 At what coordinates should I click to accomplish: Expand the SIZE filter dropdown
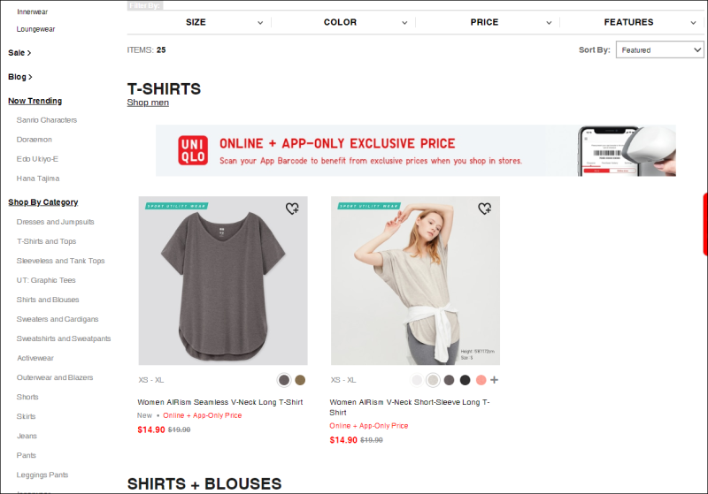click(x=198, y=22)
